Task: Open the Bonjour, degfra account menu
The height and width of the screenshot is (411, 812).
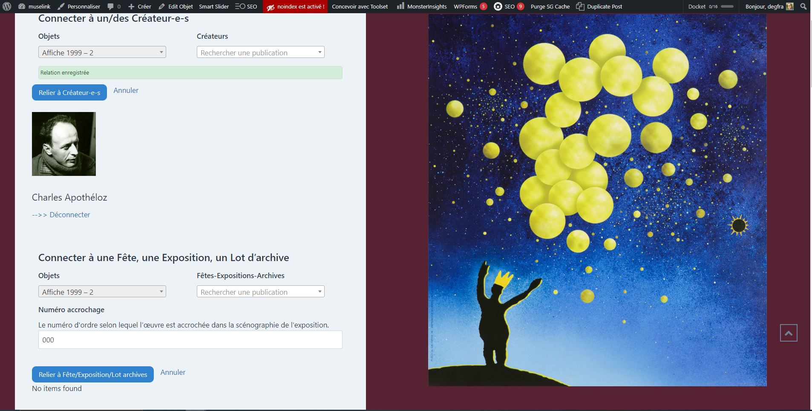Action: tap(769, 6)
